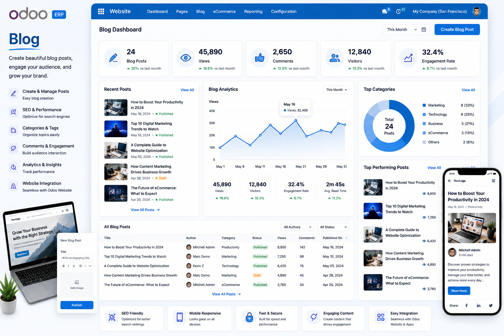This screenshot has width=504, height=336.
Task: Open the Blog menu
Action: coord(200,11)
